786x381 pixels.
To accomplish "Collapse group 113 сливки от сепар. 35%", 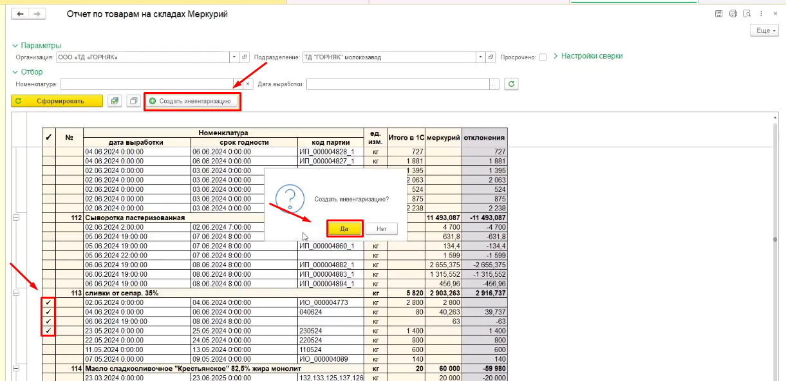I will [16, 293].
